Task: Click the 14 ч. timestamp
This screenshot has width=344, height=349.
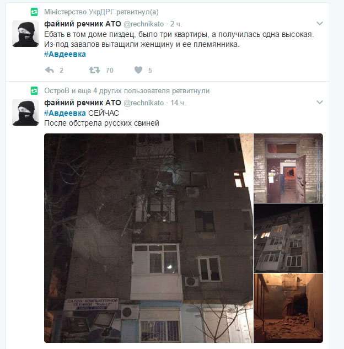Action: point(178,103)
